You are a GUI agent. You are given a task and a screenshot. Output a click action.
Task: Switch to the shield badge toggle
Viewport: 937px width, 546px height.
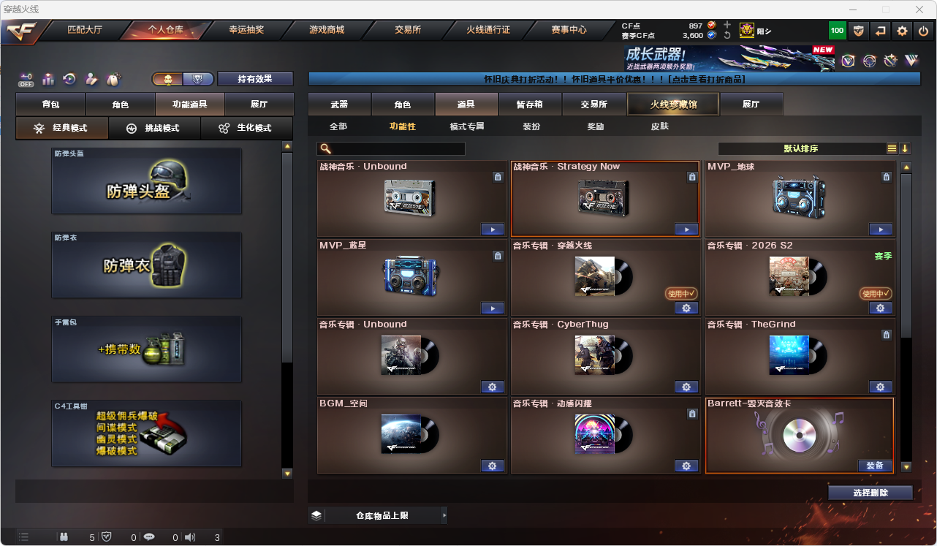(198, 79)
